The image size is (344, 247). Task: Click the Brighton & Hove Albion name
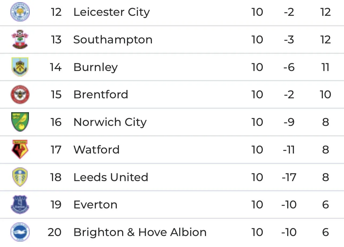pos(140,232)
